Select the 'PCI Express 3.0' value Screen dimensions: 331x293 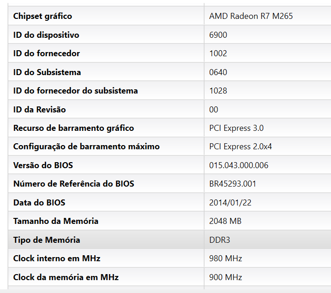click(236, 128)
